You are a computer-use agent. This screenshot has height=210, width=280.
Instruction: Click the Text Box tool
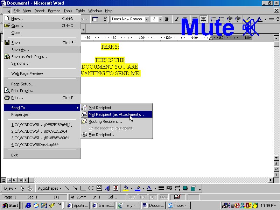99,188
